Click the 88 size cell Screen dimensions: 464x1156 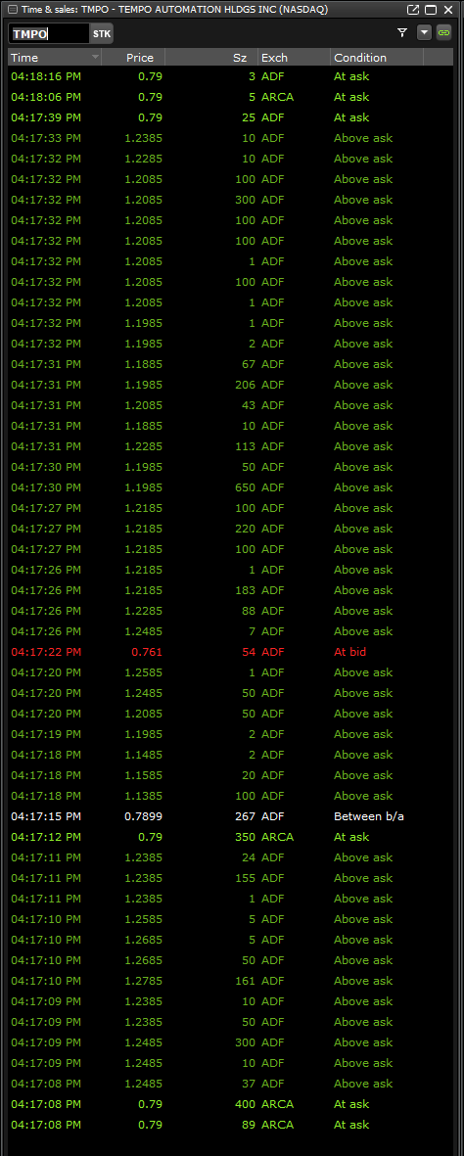tap(248, 611)
